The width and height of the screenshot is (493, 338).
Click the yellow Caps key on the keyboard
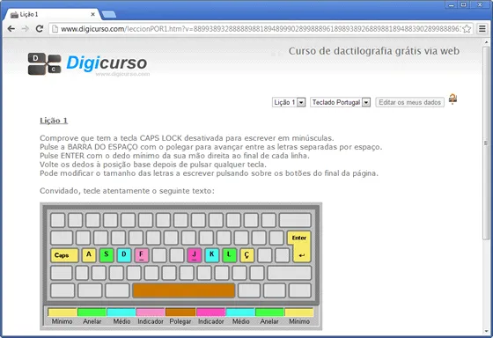[x=64, y=255]
